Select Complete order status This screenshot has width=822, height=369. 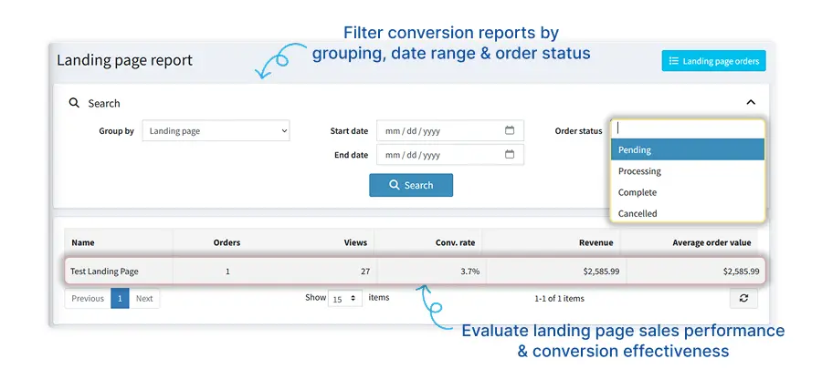(687, 192)
